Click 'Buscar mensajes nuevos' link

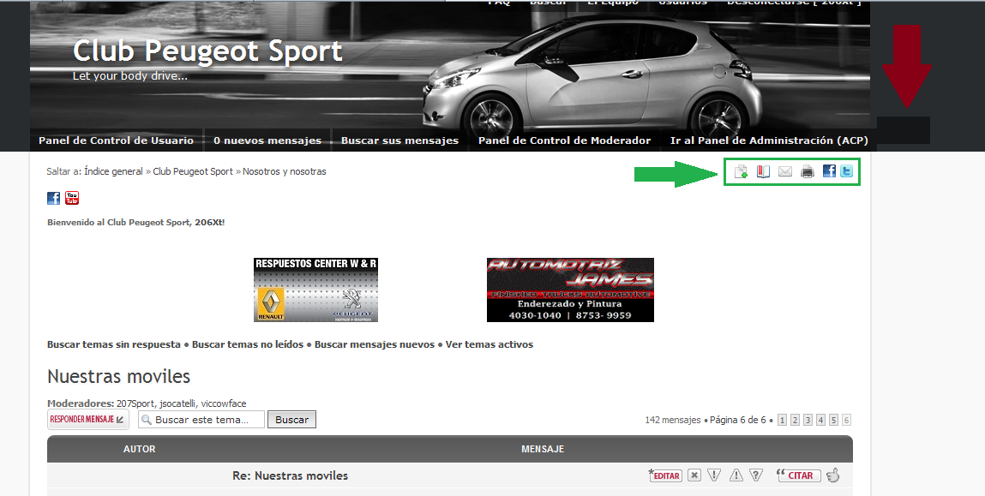[x=375, y=344]
